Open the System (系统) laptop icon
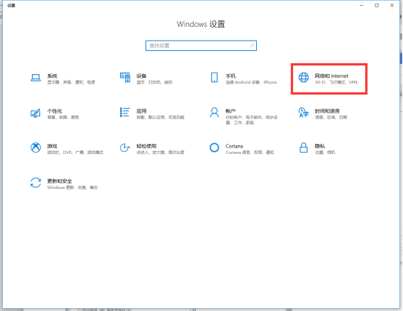 click(36, 78)
